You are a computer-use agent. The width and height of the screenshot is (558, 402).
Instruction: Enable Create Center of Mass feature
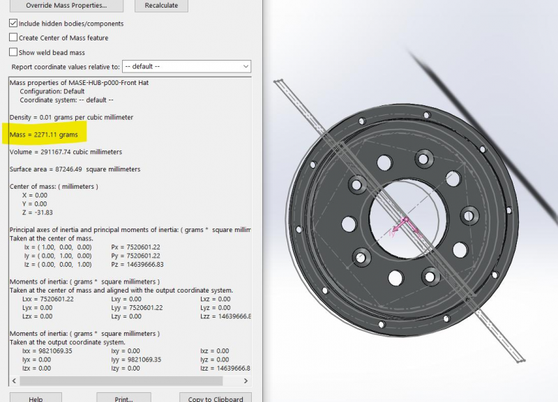13,38
